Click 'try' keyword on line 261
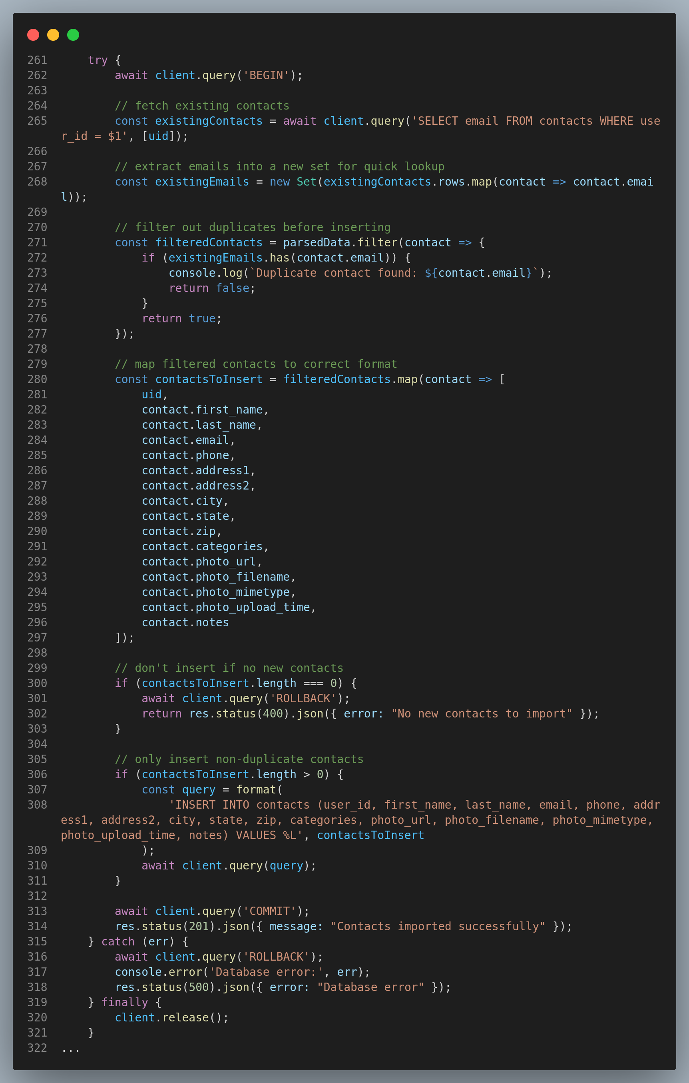 (x=98, y=60)
